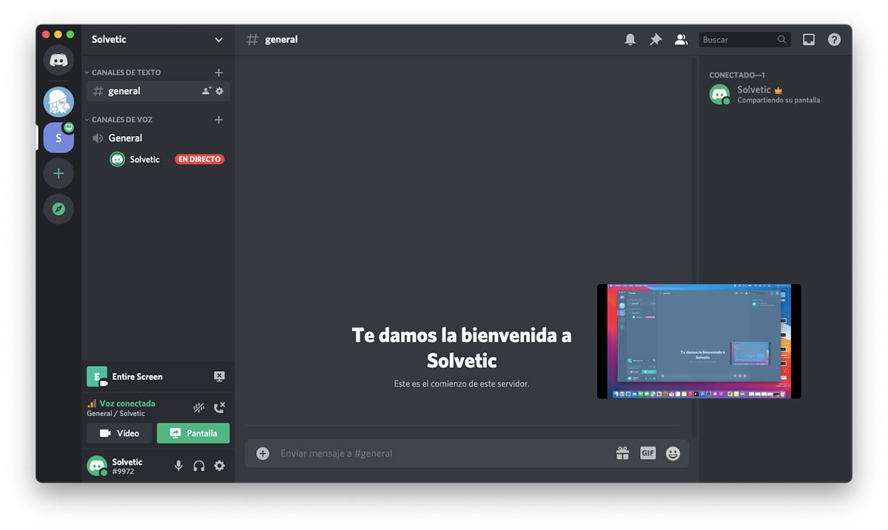Click the Buscar search field

pyautogui.click(x=744, y=40)
